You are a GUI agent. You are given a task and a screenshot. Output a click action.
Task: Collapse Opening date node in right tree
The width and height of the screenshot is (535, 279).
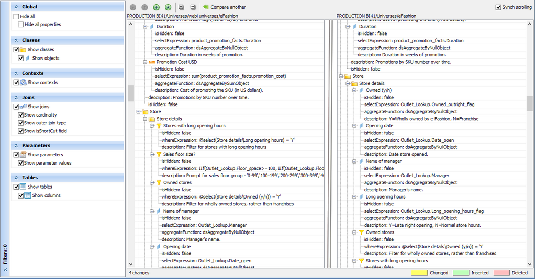[x=354, y=126]
